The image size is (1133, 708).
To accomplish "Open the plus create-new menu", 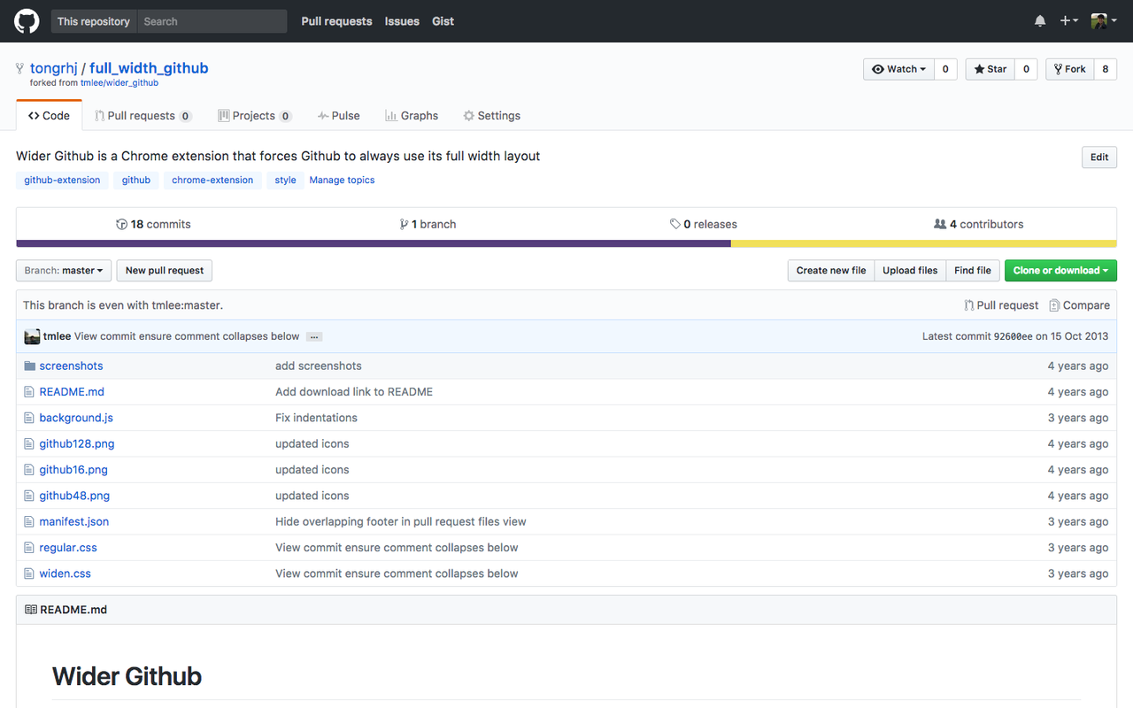I will tap(1069, 21).
